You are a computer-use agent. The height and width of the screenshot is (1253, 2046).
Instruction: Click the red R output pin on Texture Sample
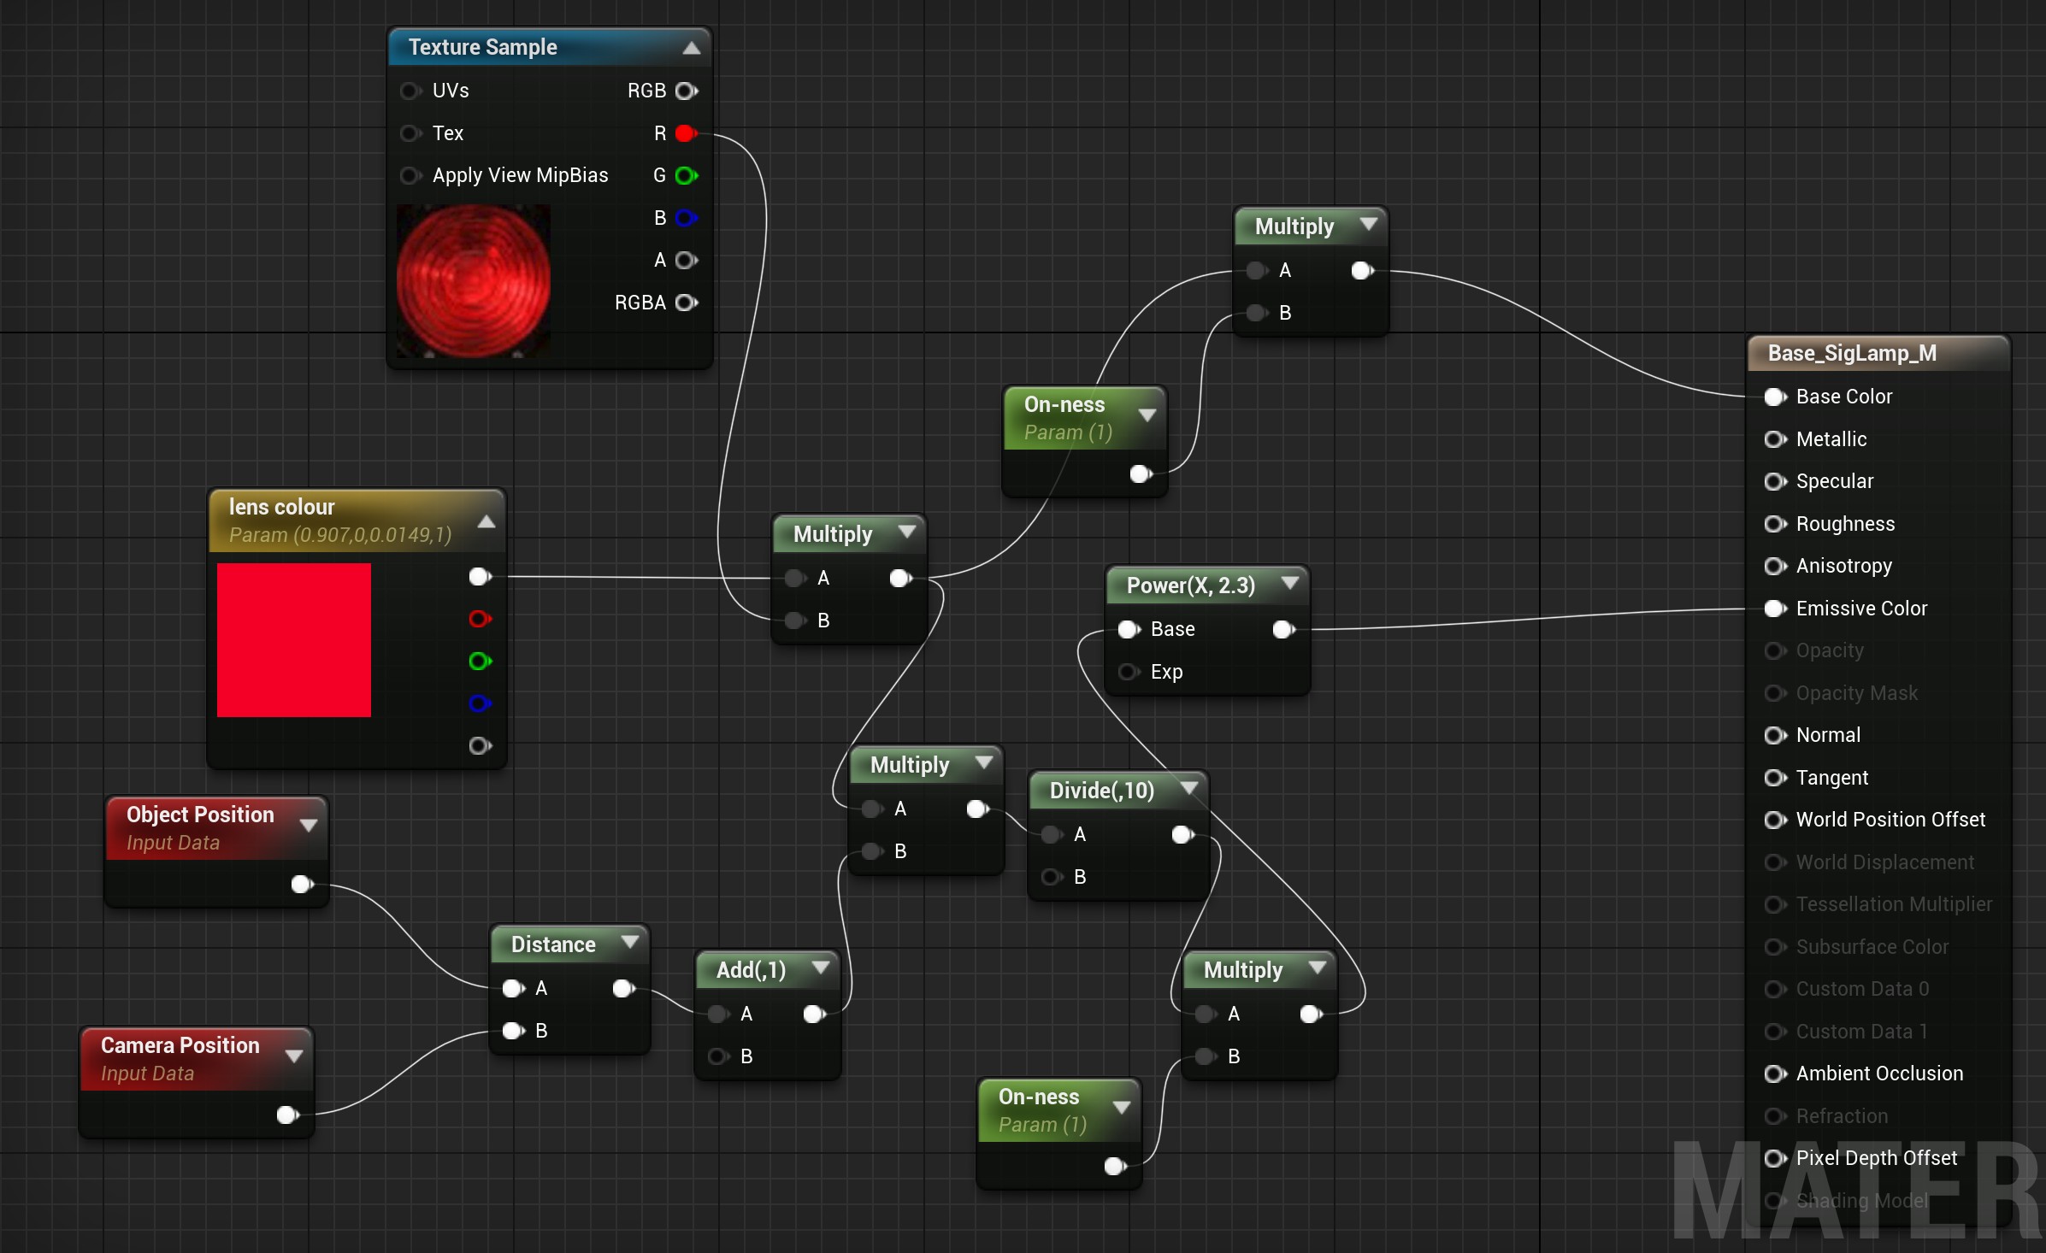tap(685, 133)
